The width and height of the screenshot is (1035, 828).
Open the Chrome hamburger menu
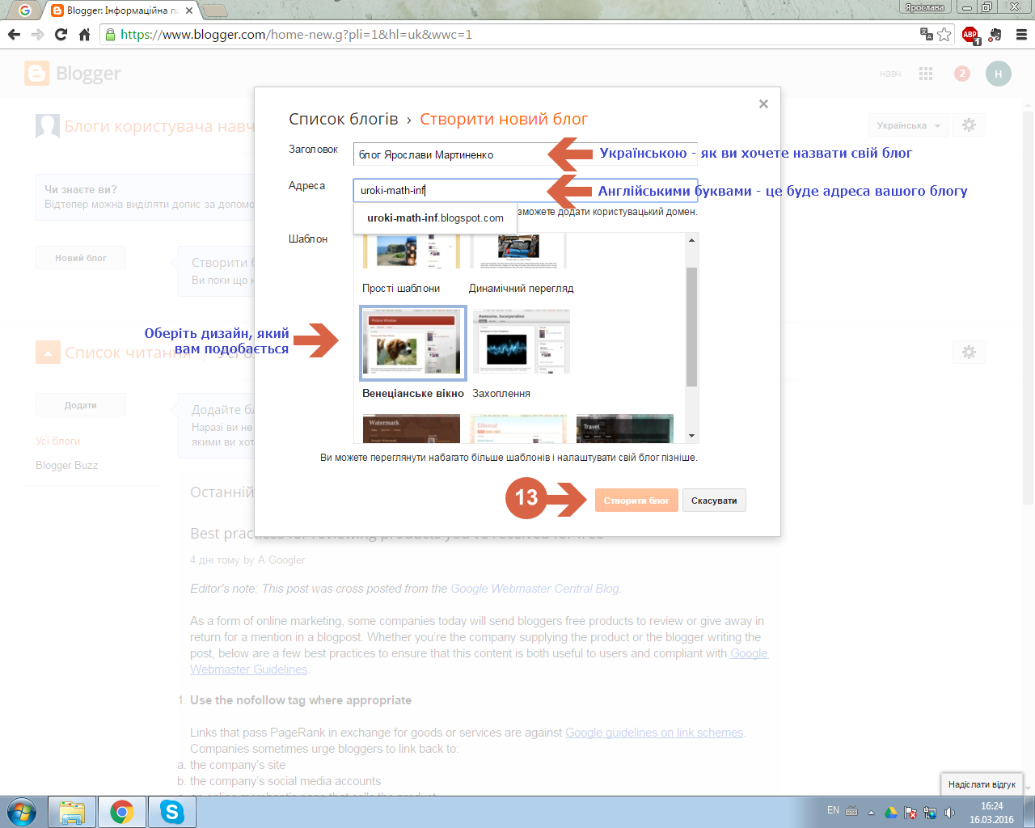[x=1021, y=35]
